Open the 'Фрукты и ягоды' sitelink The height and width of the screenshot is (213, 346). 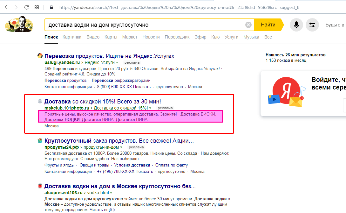pyautogui.click(x=60, y=165)
